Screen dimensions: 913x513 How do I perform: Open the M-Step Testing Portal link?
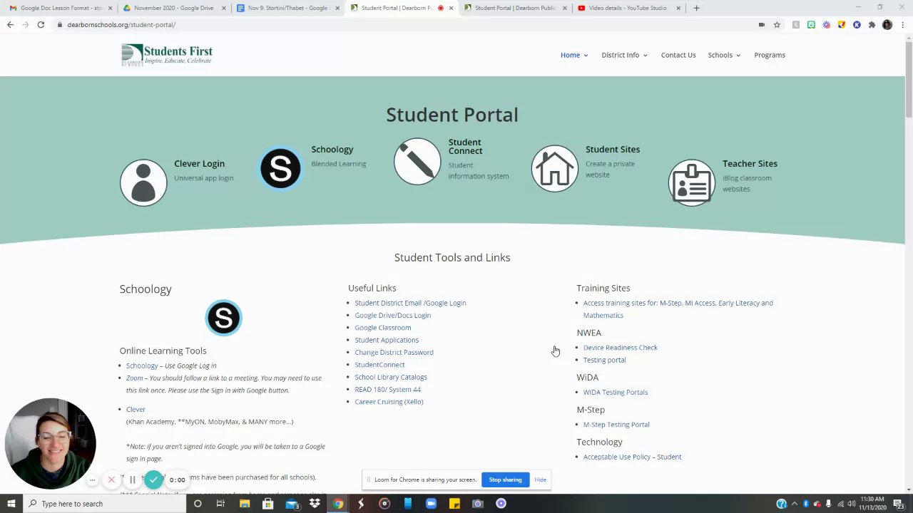pos(616,425)
